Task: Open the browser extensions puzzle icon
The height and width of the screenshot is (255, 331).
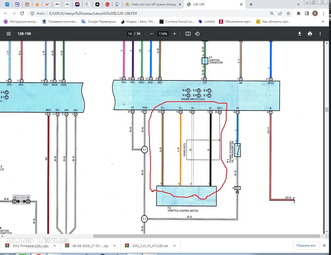Action: coord(298,13)
